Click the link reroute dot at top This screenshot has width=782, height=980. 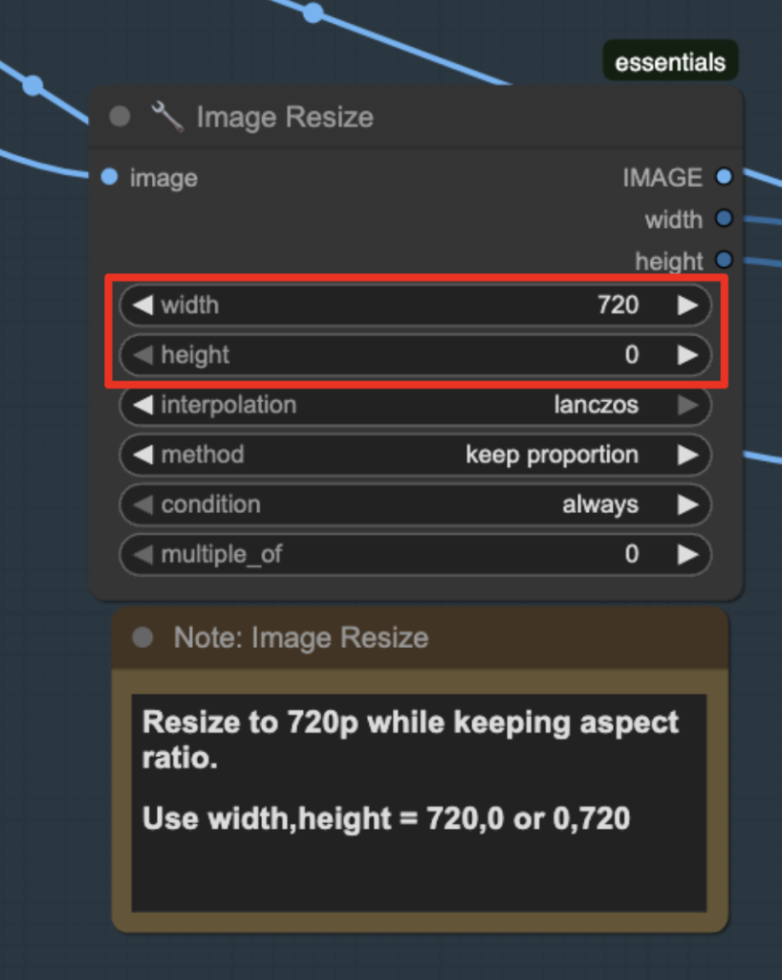(314, 11)
